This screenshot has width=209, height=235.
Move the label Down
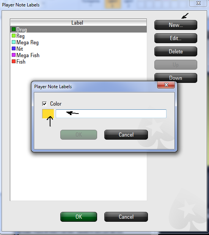[x=176, y=78]
